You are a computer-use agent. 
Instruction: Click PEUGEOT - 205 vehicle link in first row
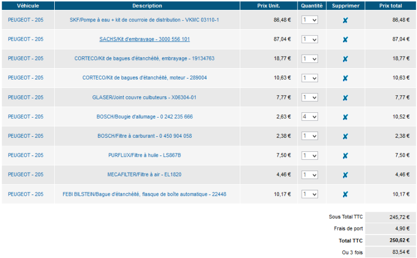coord(26,20)
